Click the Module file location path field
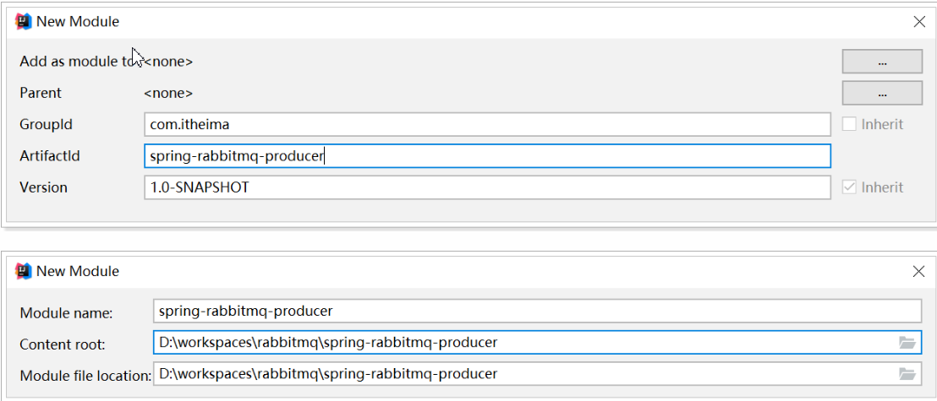This screenshot has height=401, width=937. 523,374
